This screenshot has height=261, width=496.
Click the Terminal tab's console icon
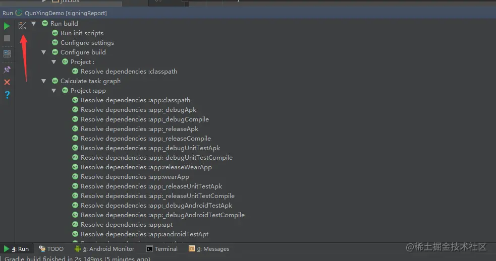coord(149,249)
